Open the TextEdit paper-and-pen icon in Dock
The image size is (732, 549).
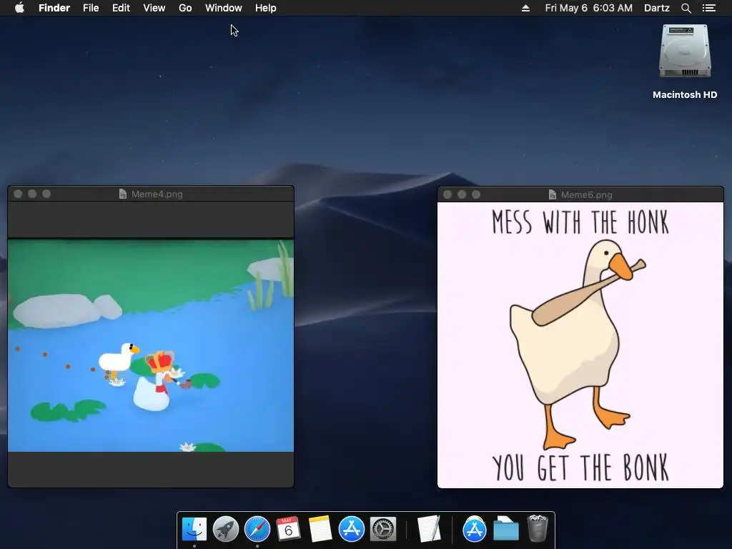(x=429, y=530)
